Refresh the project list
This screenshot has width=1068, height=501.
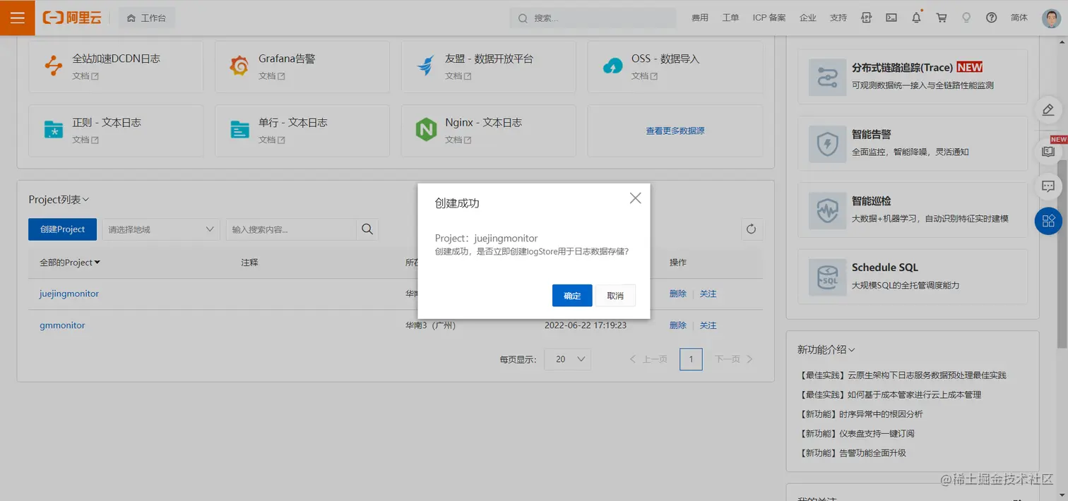[x=752, y=229]
